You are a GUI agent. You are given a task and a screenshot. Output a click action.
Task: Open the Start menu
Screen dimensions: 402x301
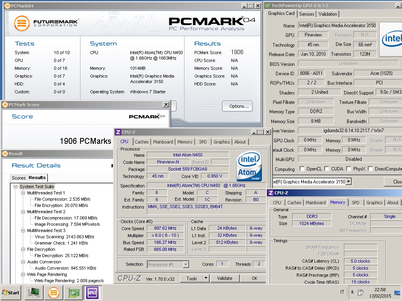[x=11, y=292]
